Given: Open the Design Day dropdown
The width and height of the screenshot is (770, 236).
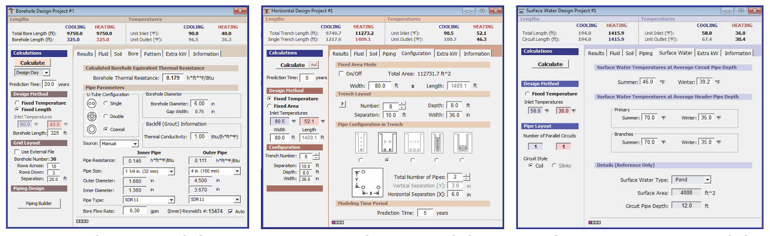Looking at the screenshot, I should [x=32, y=72].
